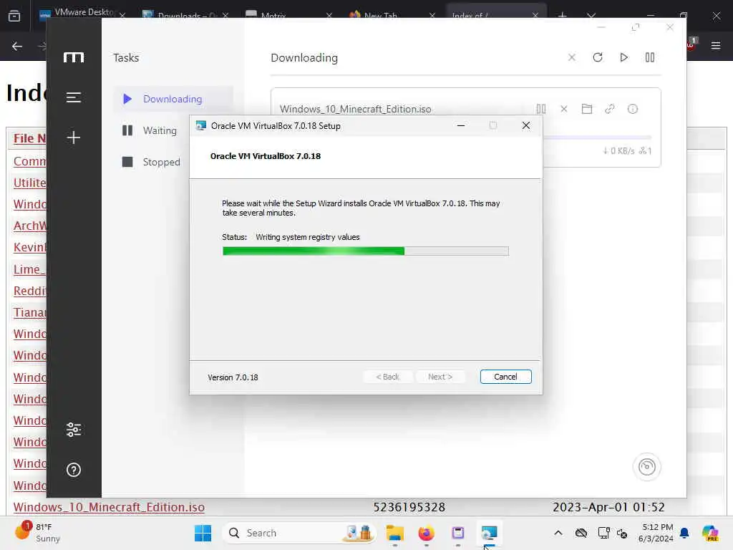Open Firefox from the taskbar
The height and width of the screenshot is (550, 733).
tap(427, 533)
